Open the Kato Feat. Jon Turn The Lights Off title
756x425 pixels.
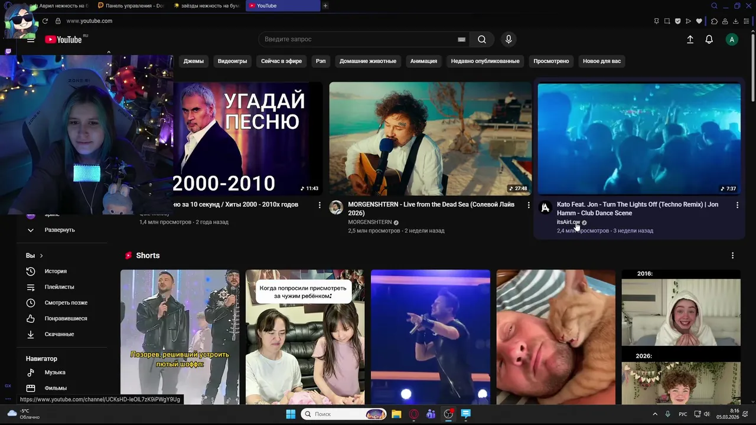[x=637, y=209]
